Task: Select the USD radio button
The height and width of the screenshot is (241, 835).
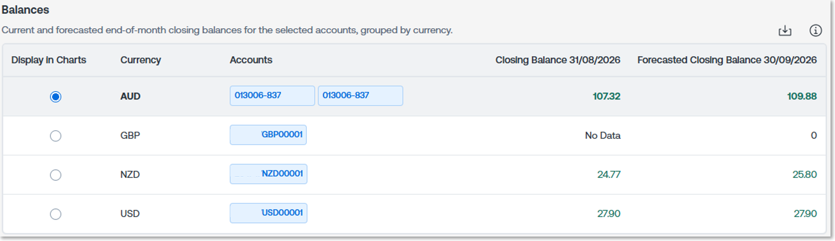Action: pos(56,214)
